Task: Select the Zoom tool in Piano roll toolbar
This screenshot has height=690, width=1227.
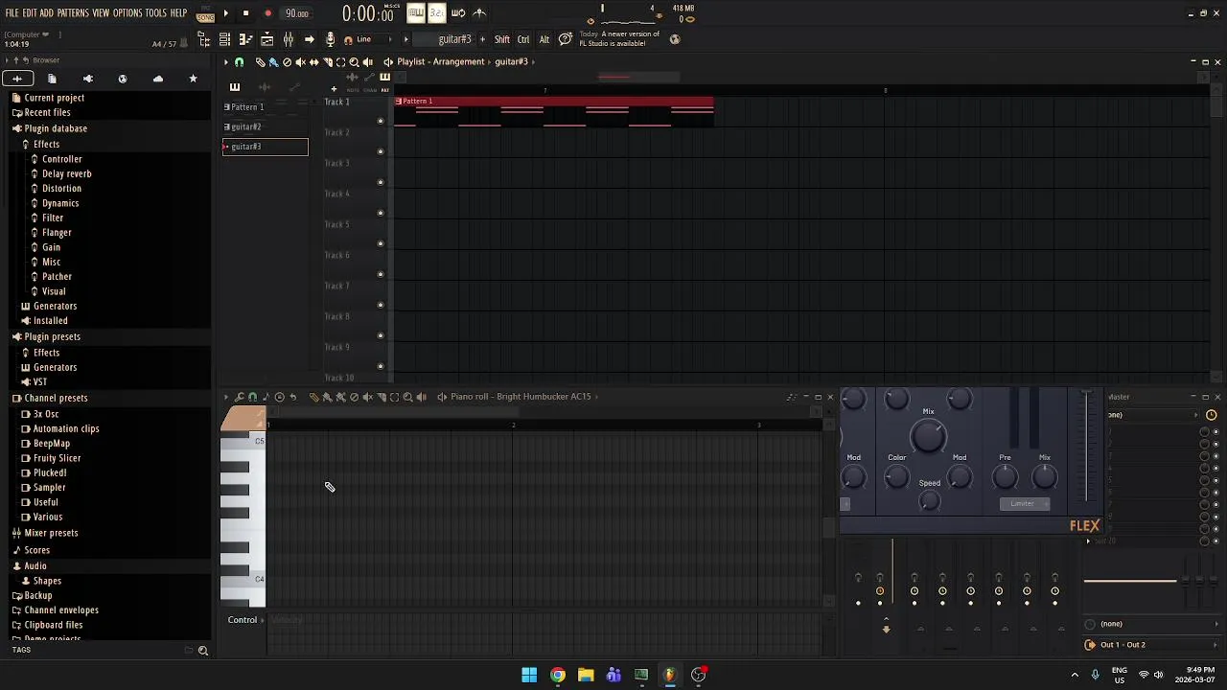Action: pos(407,397)
